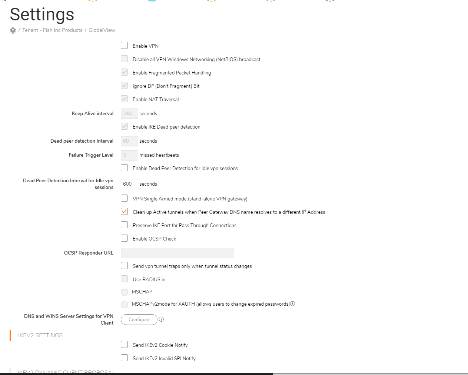Click info icon after MSCHAPv2mode XAUTH option

tap(292, 304)
